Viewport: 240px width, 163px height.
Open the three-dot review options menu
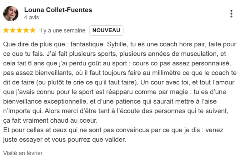pyautogui.click(x=231, y=14)
